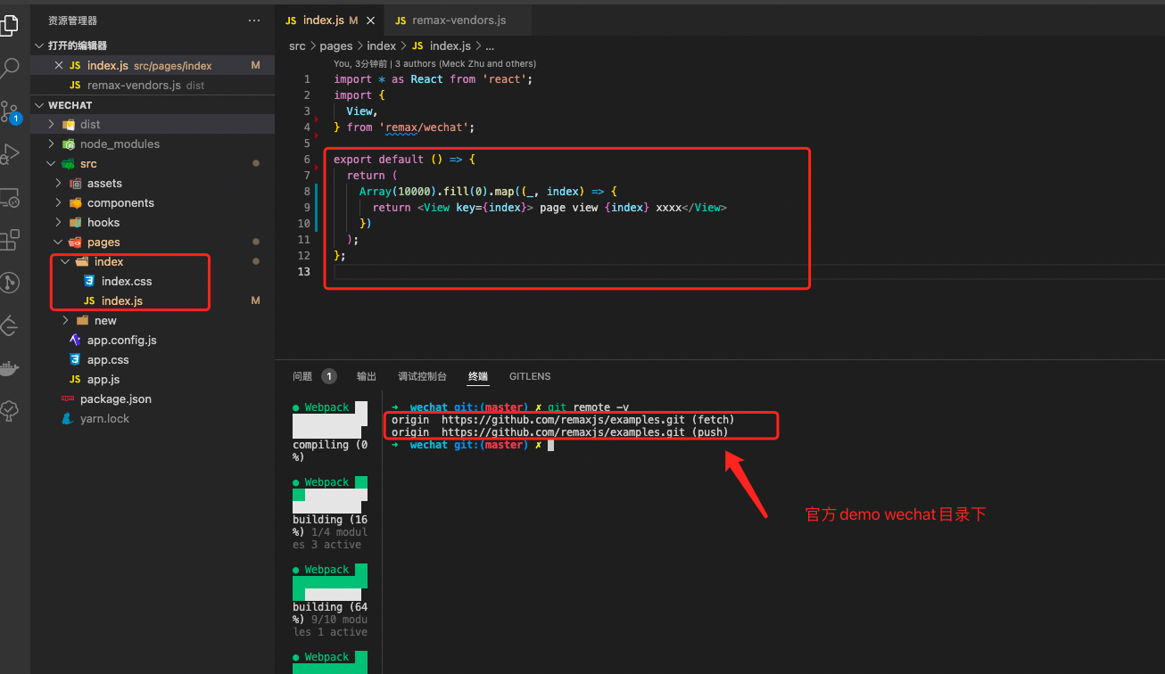Collapse the WECHAT workspace section
The image size is (1165, 674).
pyautogui.click(x=39, y=105)
